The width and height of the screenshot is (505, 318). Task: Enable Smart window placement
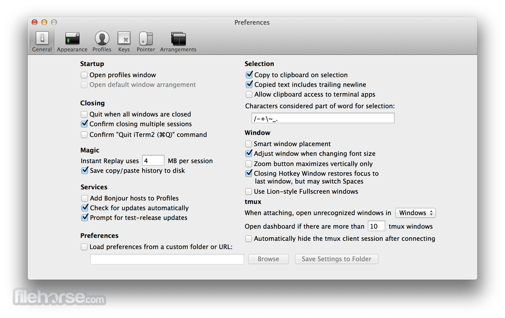(x=249, y=144)
